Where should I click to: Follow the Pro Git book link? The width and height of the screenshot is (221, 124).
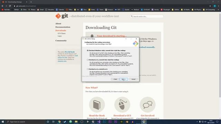[x=70, y=52]
